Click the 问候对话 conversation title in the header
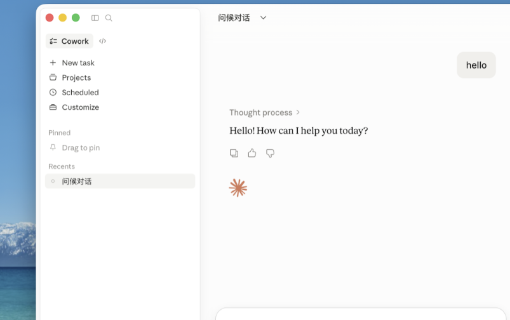The width and height of the screenshot is (510, 320). point(234,18)
